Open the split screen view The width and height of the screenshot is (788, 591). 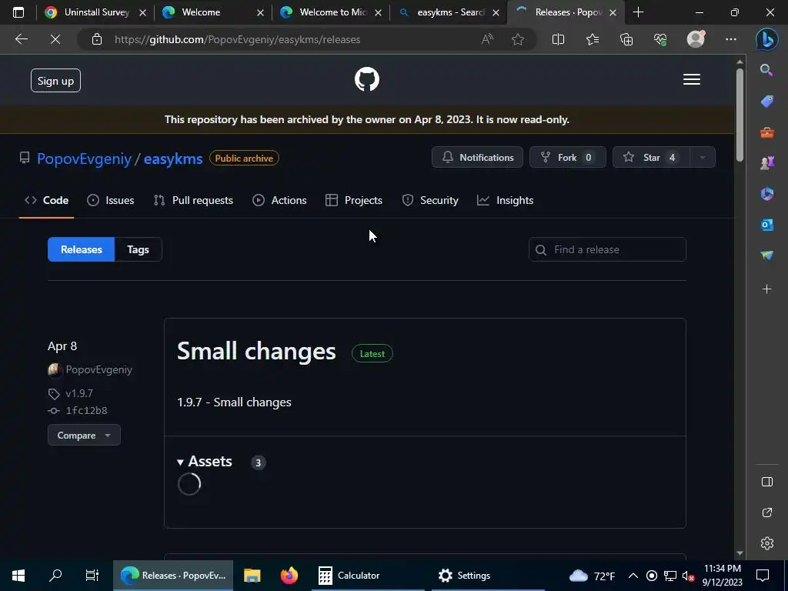pyautogui.click(x=558, y=39)
